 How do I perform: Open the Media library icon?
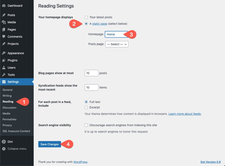pos(4,22)
